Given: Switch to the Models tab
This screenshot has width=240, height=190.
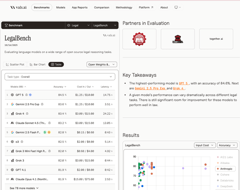Looking at the screenshot, I should point(61,7).
